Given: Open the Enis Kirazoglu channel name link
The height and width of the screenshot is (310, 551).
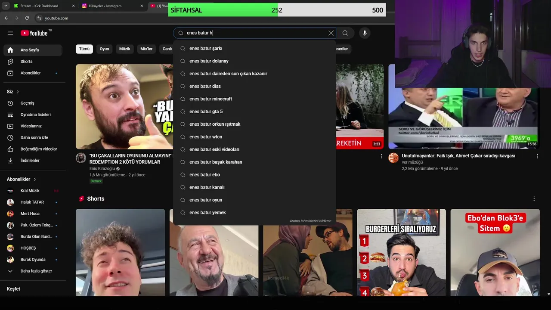Looking at the screenshot, I should [102, 169].
